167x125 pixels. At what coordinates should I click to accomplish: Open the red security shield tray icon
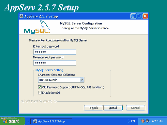[143, 121]
